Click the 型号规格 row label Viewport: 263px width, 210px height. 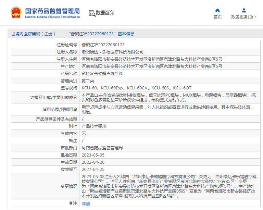(x=69, y=88)
